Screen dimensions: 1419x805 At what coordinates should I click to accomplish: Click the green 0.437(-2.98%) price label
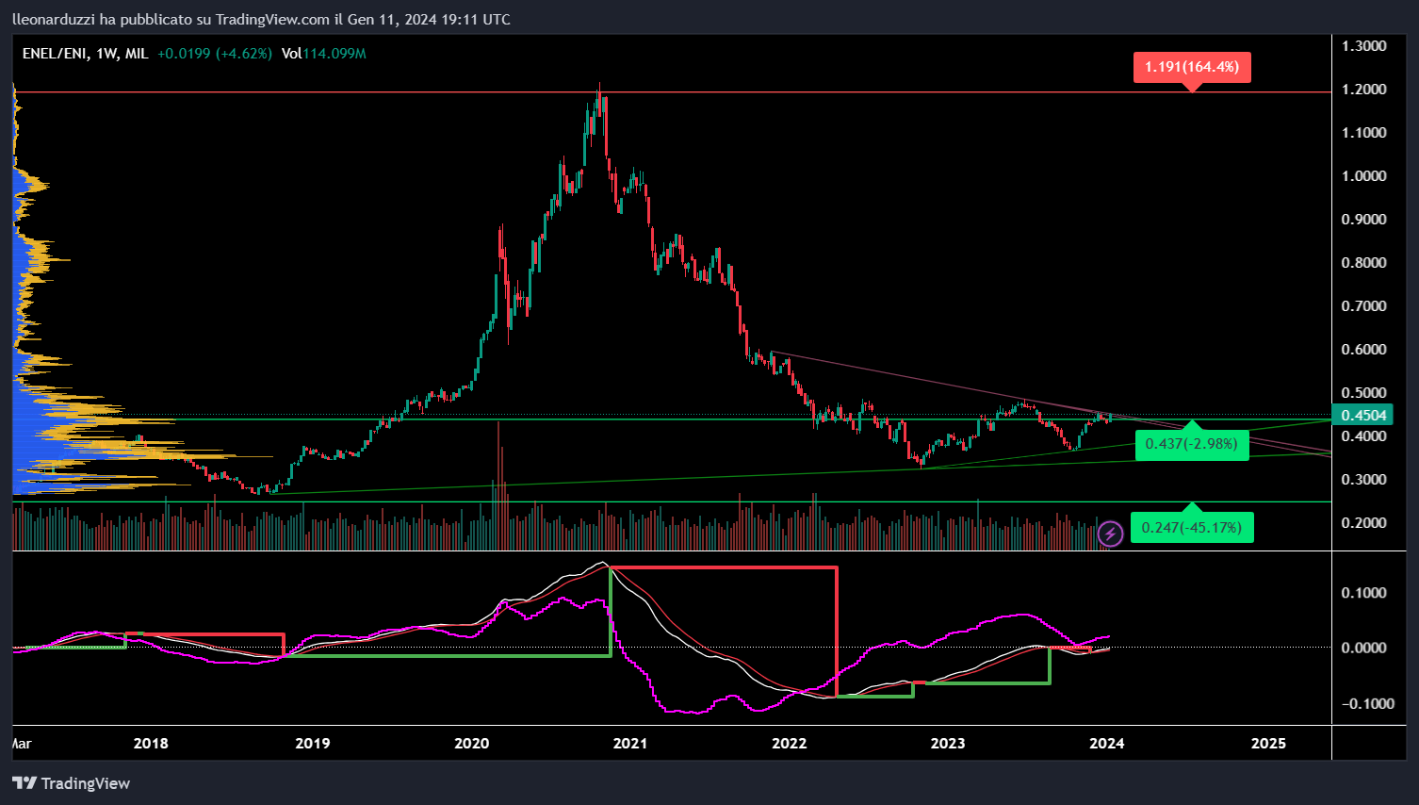click(x=1192, y=444)
